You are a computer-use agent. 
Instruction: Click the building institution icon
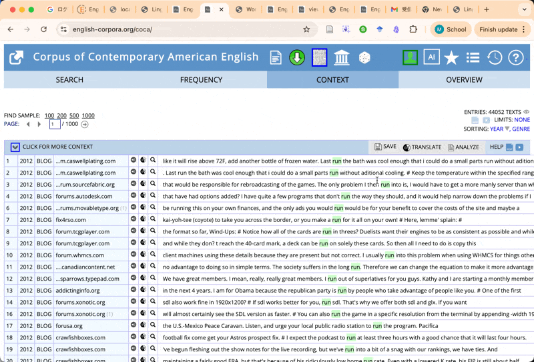pos(342,58)
